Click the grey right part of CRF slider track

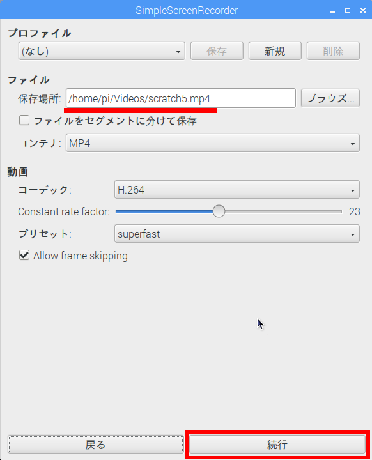pyautogui.click(x=283, y=211)
